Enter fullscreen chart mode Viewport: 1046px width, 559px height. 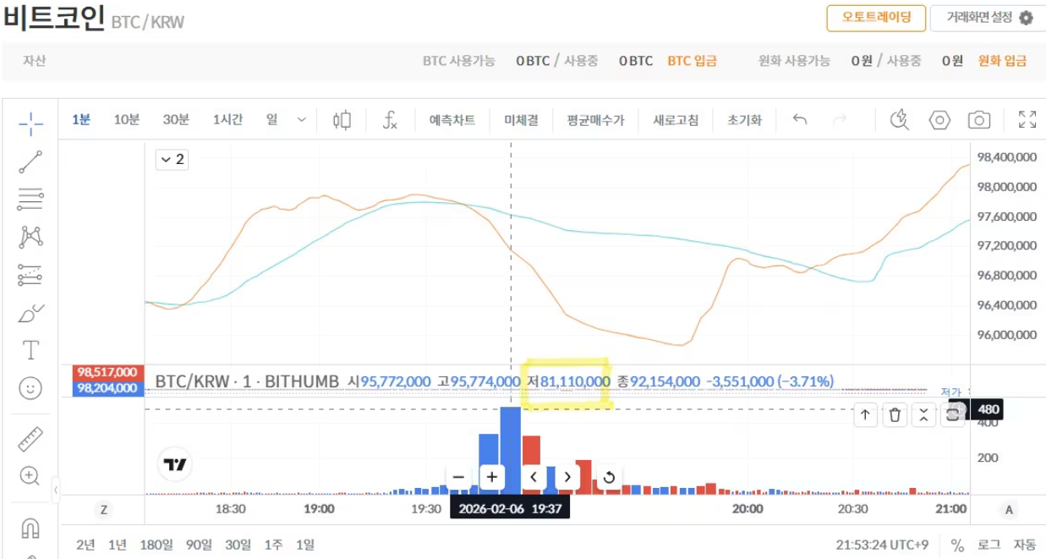[1027, 120]
